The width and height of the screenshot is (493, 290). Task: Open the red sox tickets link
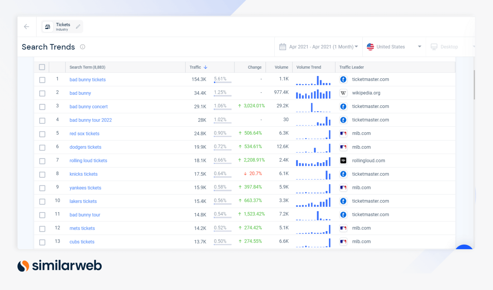[84, 134]
